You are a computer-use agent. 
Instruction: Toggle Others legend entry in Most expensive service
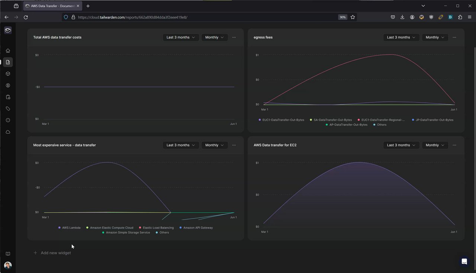[162, 233]
